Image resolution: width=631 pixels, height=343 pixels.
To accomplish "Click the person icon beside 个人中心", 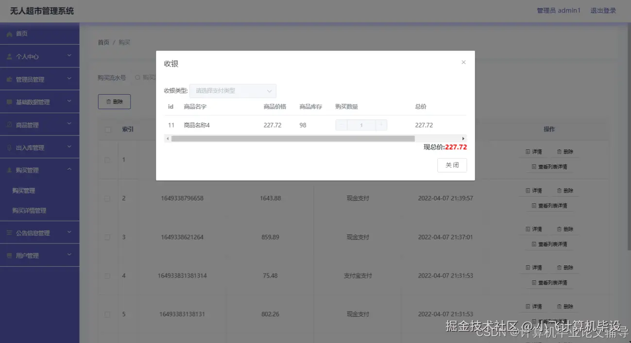I will tap(10, 56).
